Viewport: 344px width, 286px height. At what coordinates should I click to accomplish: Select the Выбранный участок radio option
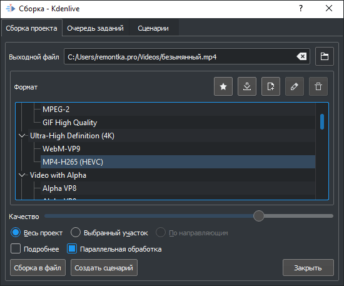76,233
